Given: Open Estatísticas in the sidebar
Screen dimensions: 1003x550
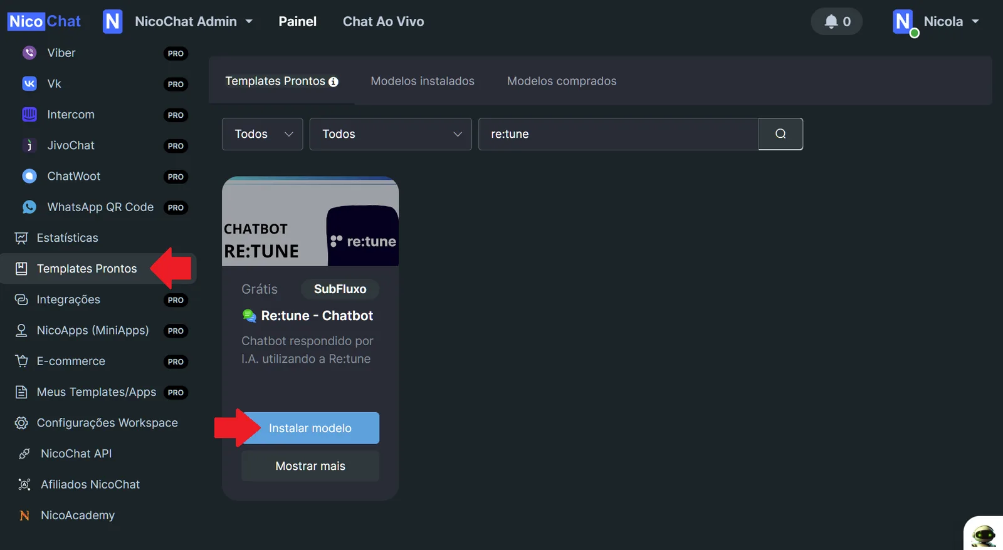Looking at the screenshot, I should point(68,238).
